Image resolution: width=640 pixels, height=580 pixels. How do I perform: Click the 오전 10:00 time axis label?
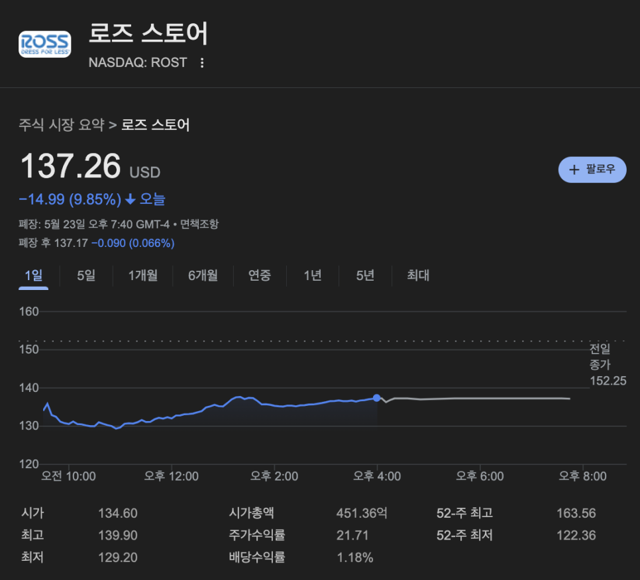click(x=69, y=476)
